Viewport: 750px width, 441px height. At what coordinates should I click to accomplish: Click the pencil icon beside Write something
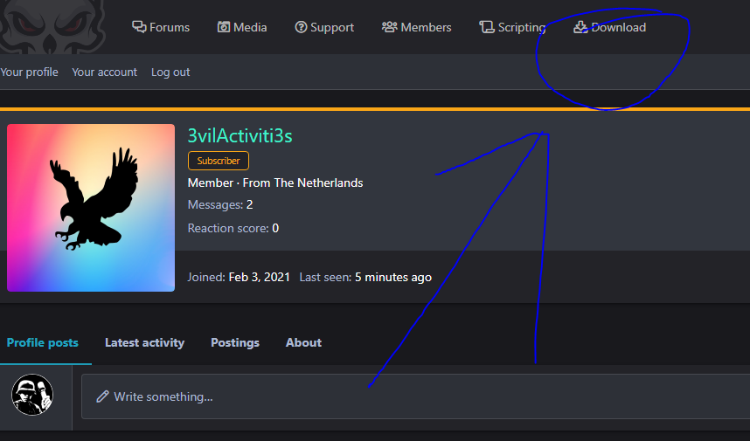click(102, 396)
